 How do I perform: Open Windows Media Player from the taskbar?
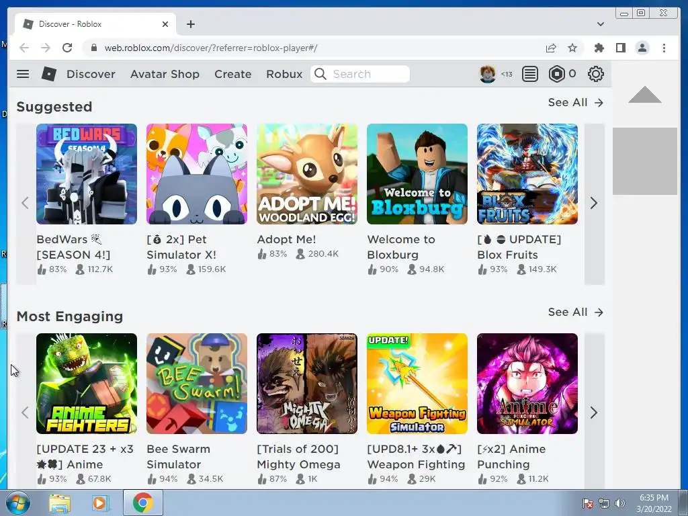coord(100,503)
